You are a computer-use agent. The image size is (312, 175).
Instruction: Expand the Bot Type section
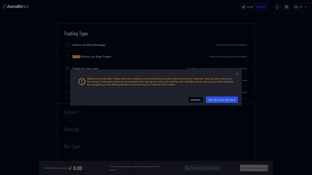(x=72, y=146)
